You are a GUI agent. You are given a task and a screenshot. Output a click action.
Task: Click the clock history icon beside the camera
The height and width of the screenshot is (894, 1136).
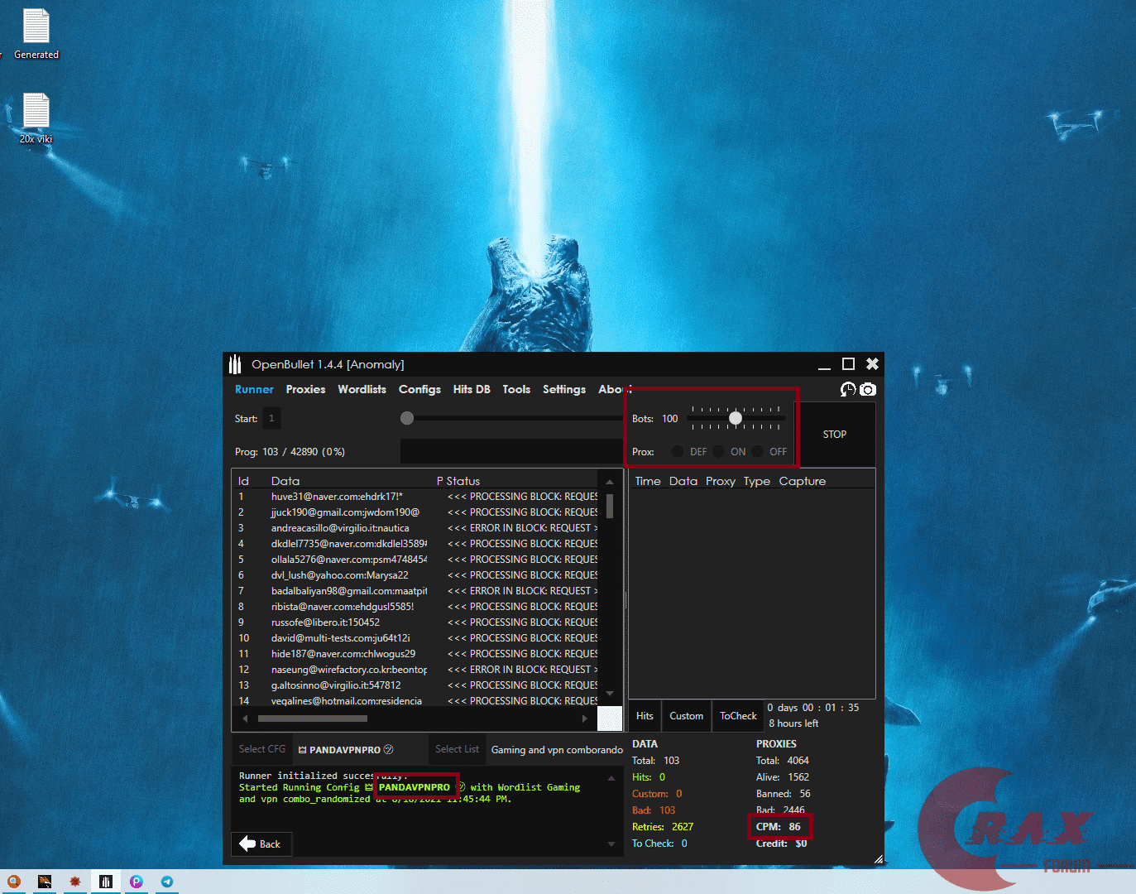coord(848,389)
